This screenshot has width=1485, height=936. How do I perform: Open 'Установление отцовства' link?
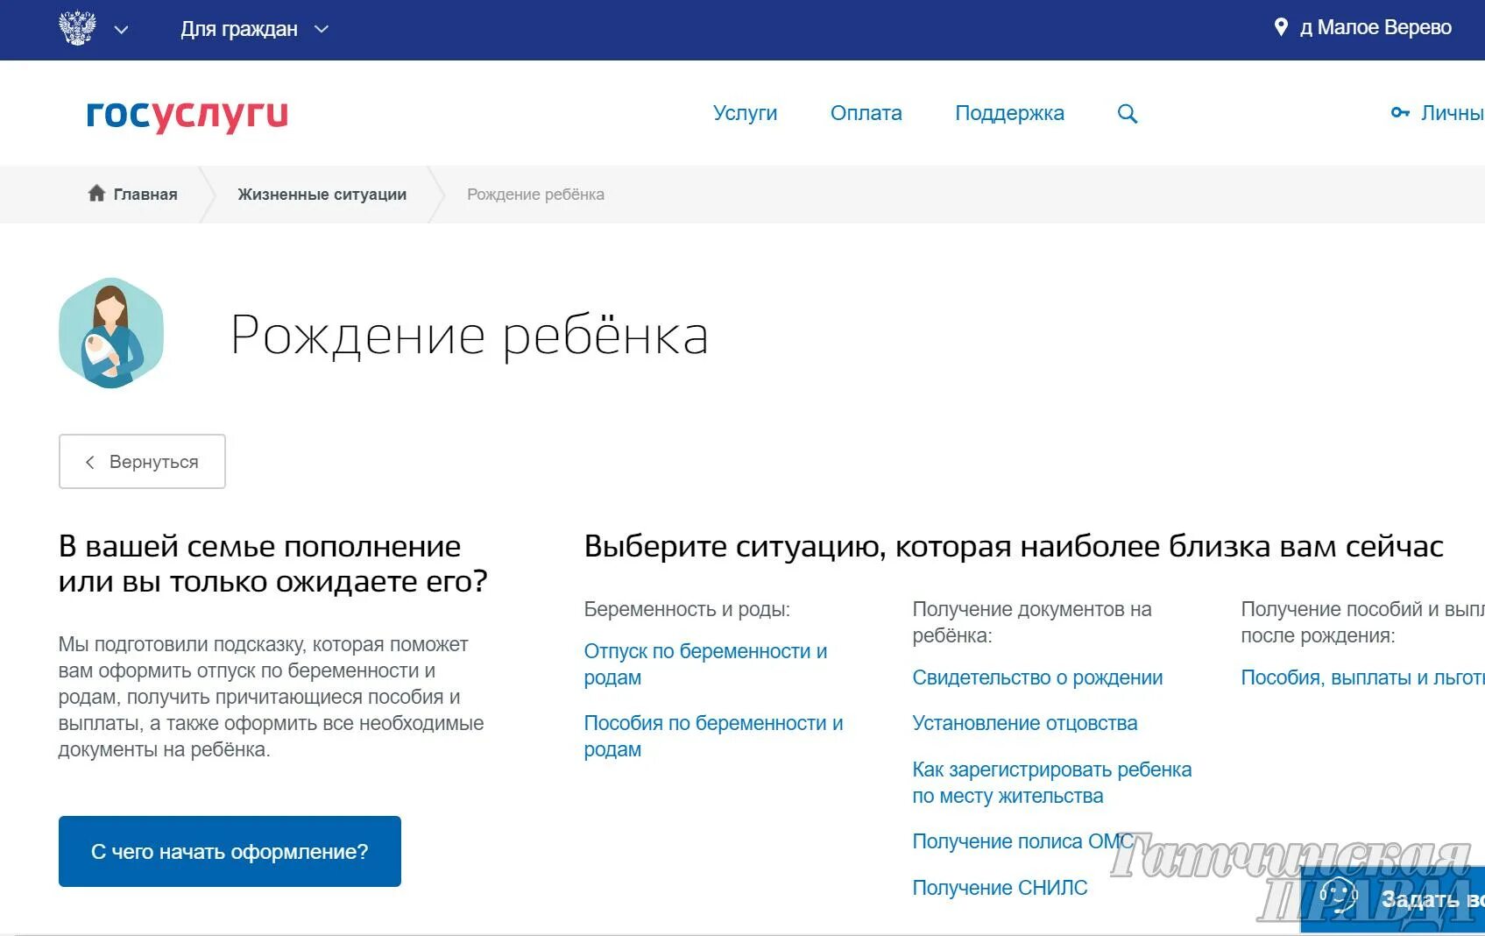pyautogui.click(x=1024, y=723)
